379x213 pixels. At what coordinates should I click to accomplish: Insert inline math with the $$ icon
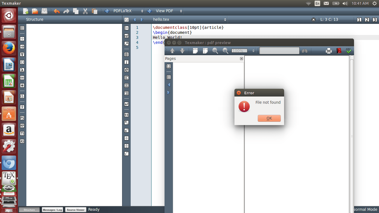pos(126,115)
